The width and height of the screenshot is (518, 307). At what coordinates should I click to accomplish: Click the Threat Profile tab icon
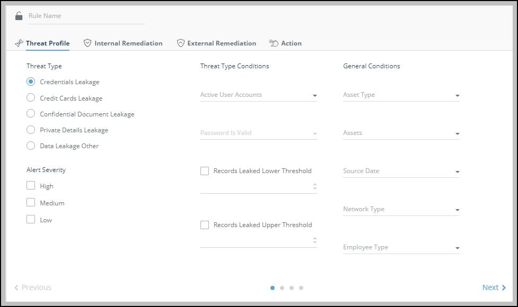(x=19, y=43)
